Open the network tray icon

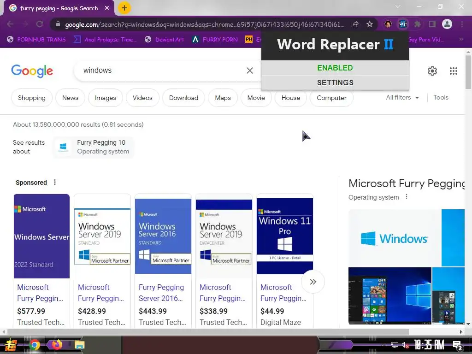point(394,345)
